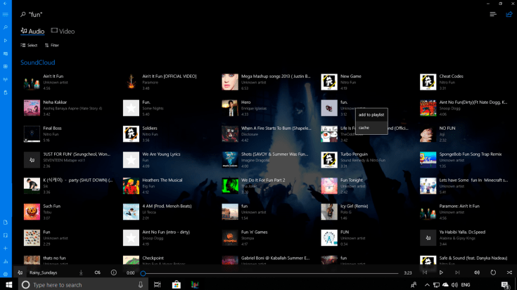The image size is (517, 290).
Task: Click the Select button
Action: pos(29,46)
